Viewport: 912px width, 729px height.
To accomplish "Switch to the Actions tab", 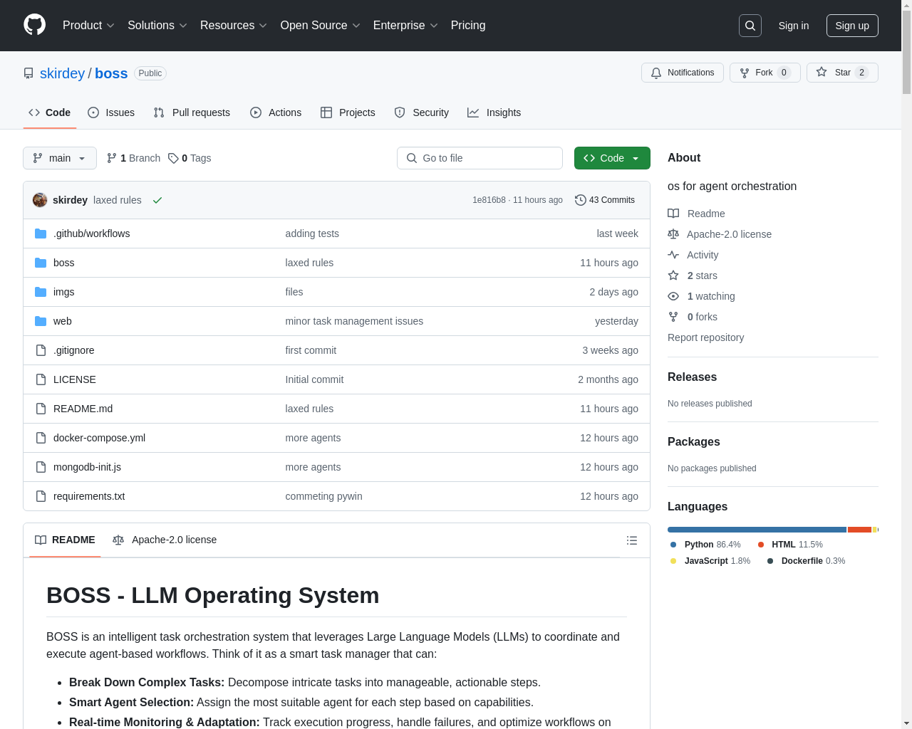I will pyautogui.click(x=276, y=112).
